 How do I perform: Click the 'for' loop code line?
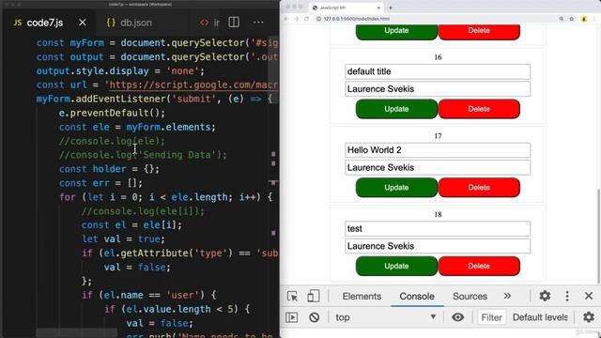point(165,197)
